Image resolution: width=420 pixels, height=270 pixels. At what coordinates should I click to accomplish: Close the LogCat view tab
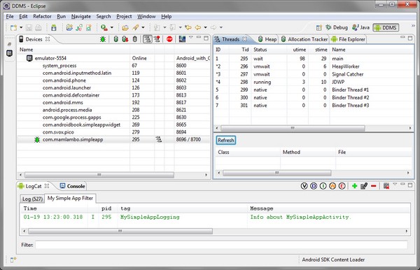pyautogui.click(x=47, y=185)
